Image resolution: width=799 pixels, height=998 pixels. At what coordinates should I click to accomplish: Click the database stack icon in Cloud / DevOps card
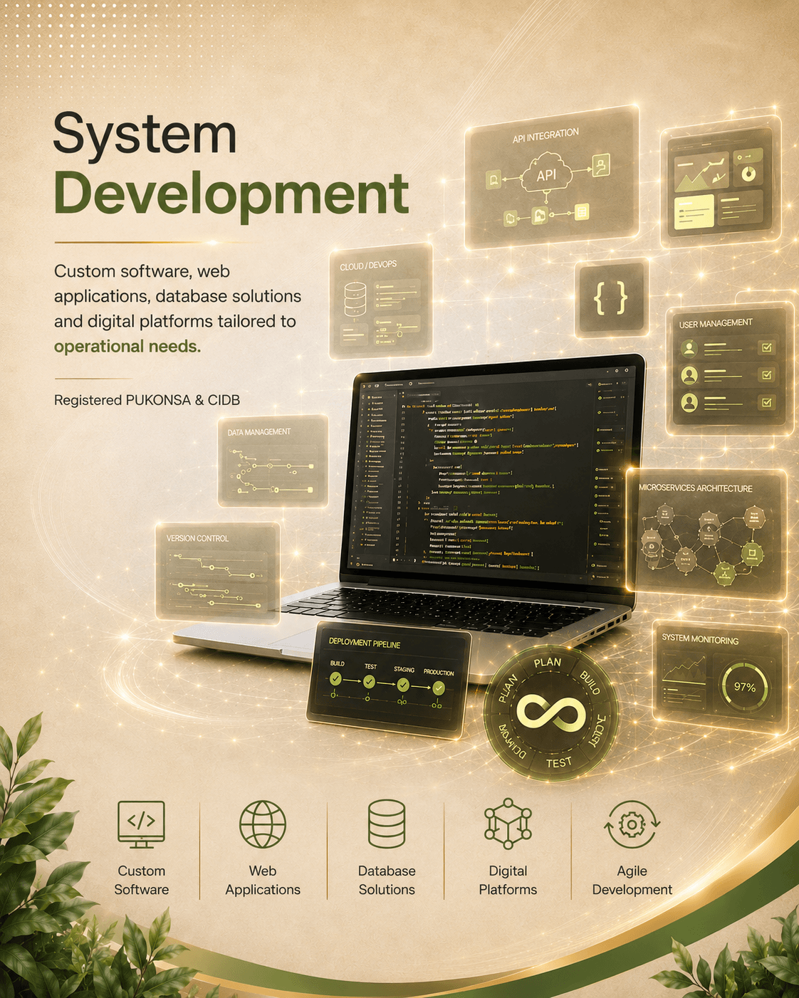click(x=355, y=299)
